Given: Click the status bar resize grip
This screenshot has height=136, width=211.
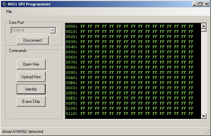Looking at the screenshot, I should (x=208, y=132).
